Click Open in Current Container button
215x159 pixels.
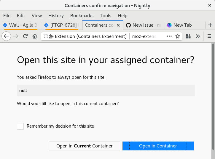click(85, 146)
